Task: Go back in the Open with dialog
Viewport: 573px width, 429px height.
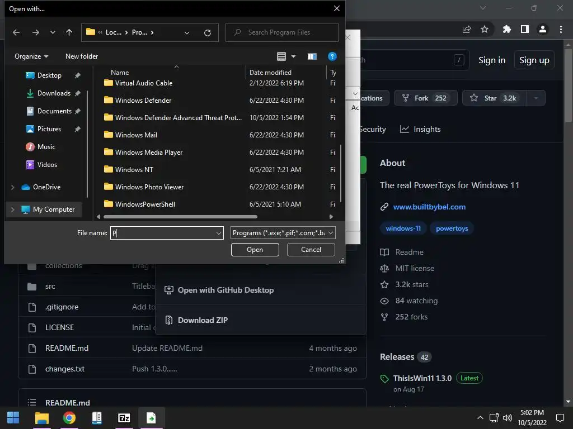Action: (16, 32)
